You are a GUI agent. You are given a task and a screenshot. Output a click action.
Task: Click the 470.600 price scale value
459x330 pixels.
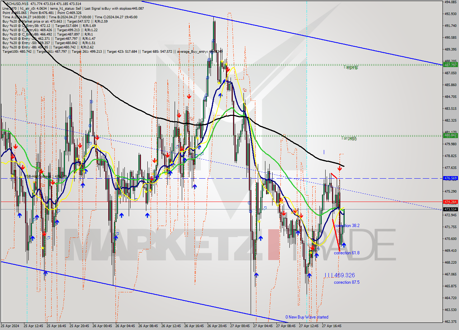tap(450, 239)
